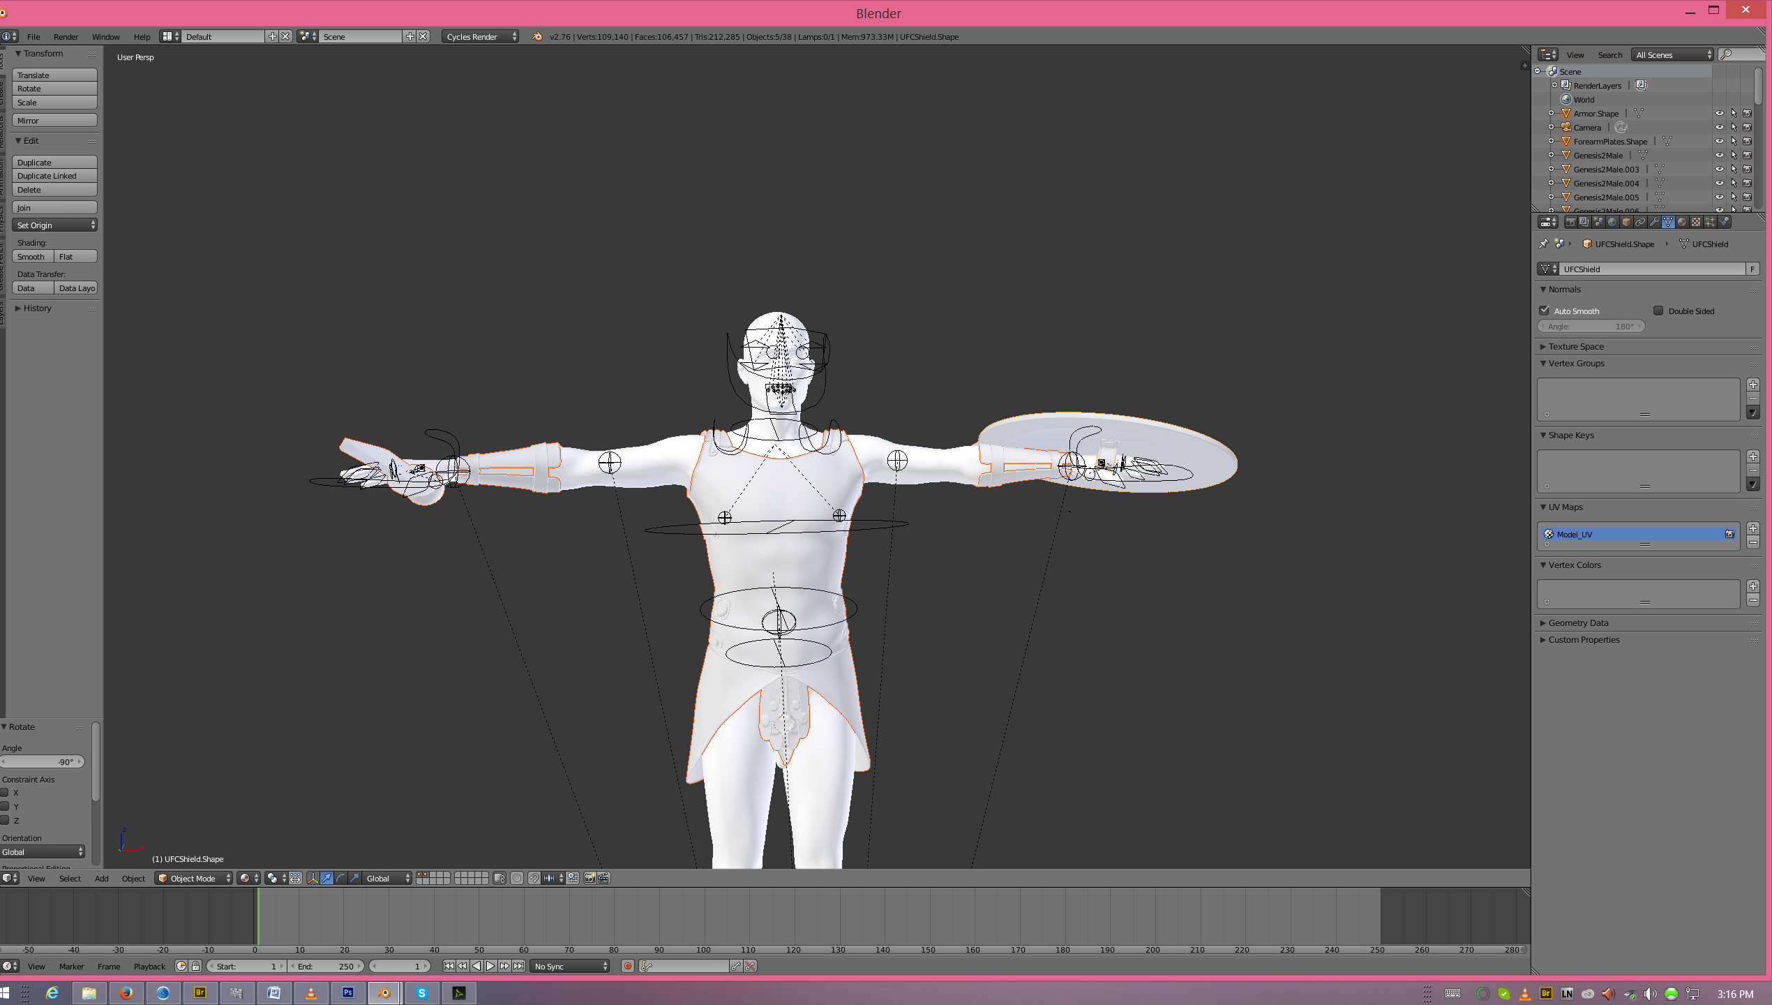Open the Material properties tab
1772x1005 pixels.
[x=1682, y=222]
